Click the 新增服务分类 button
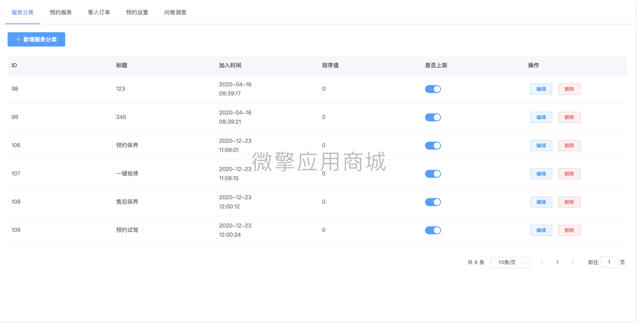The width and height of the screenshot is (637, 323). pos(36,39)
